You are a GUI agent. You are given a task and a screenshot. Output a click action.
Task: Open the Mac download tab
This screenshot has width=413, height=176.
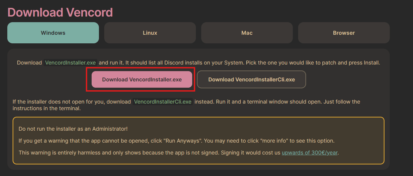click(x=247, y=33)
